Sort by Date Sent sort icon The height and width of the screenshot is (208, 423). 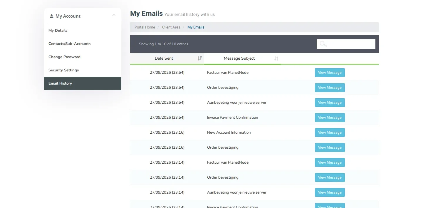[200, 58]
